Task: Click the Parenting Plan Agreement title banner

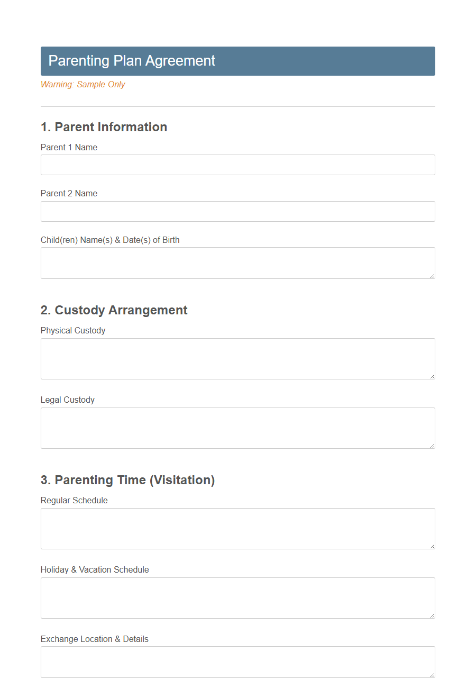Action: [237, 61]
